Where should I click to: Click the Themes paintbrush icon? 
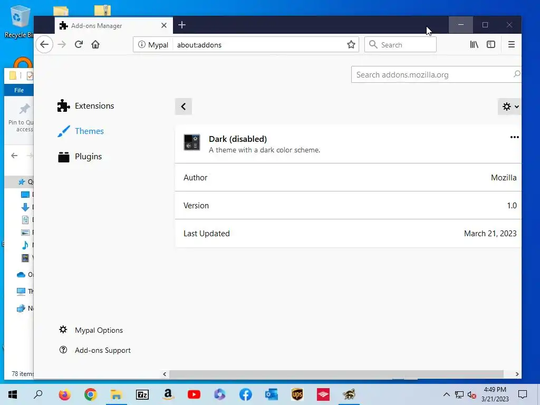pyautogui.click(x=64, y=131)
